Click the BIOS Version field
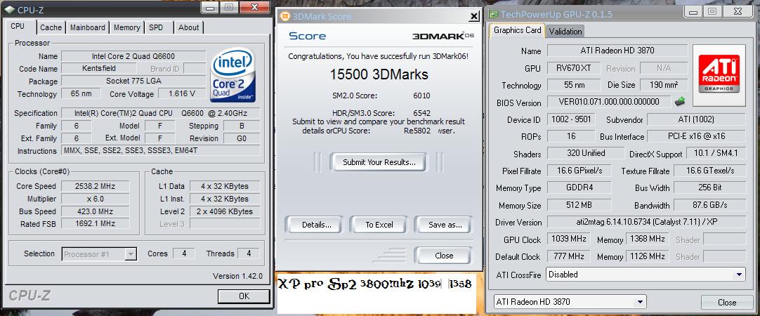The width and height of the screenshot is (760, 316). coord(609,102)
